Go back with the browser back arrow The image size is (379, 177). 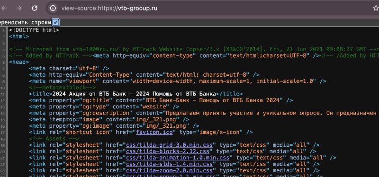(4, 8)
